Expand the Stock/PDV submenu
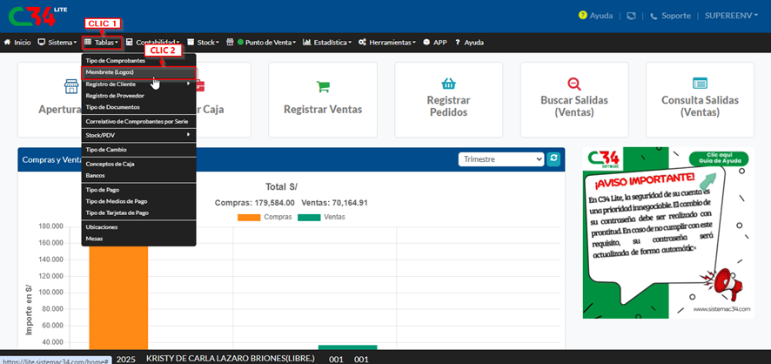Viewport: 771px width, 364px height. (x=139, y=135)
